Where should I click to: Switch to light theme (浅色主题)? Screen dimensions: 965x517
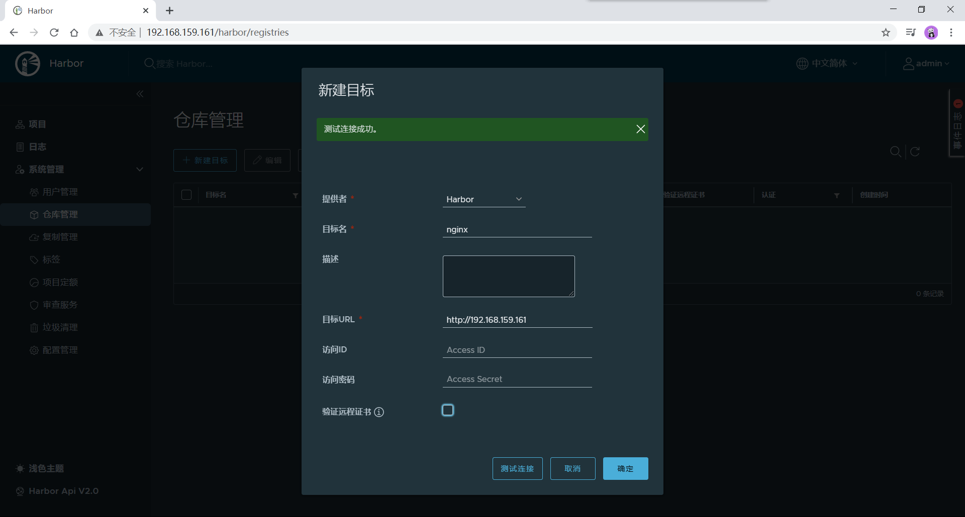coord(40,468)
